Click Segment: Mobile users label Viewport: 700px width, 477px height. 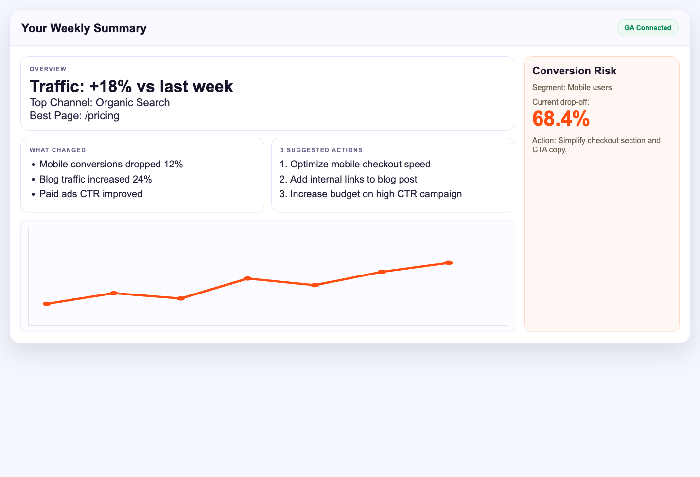(572, 87)
